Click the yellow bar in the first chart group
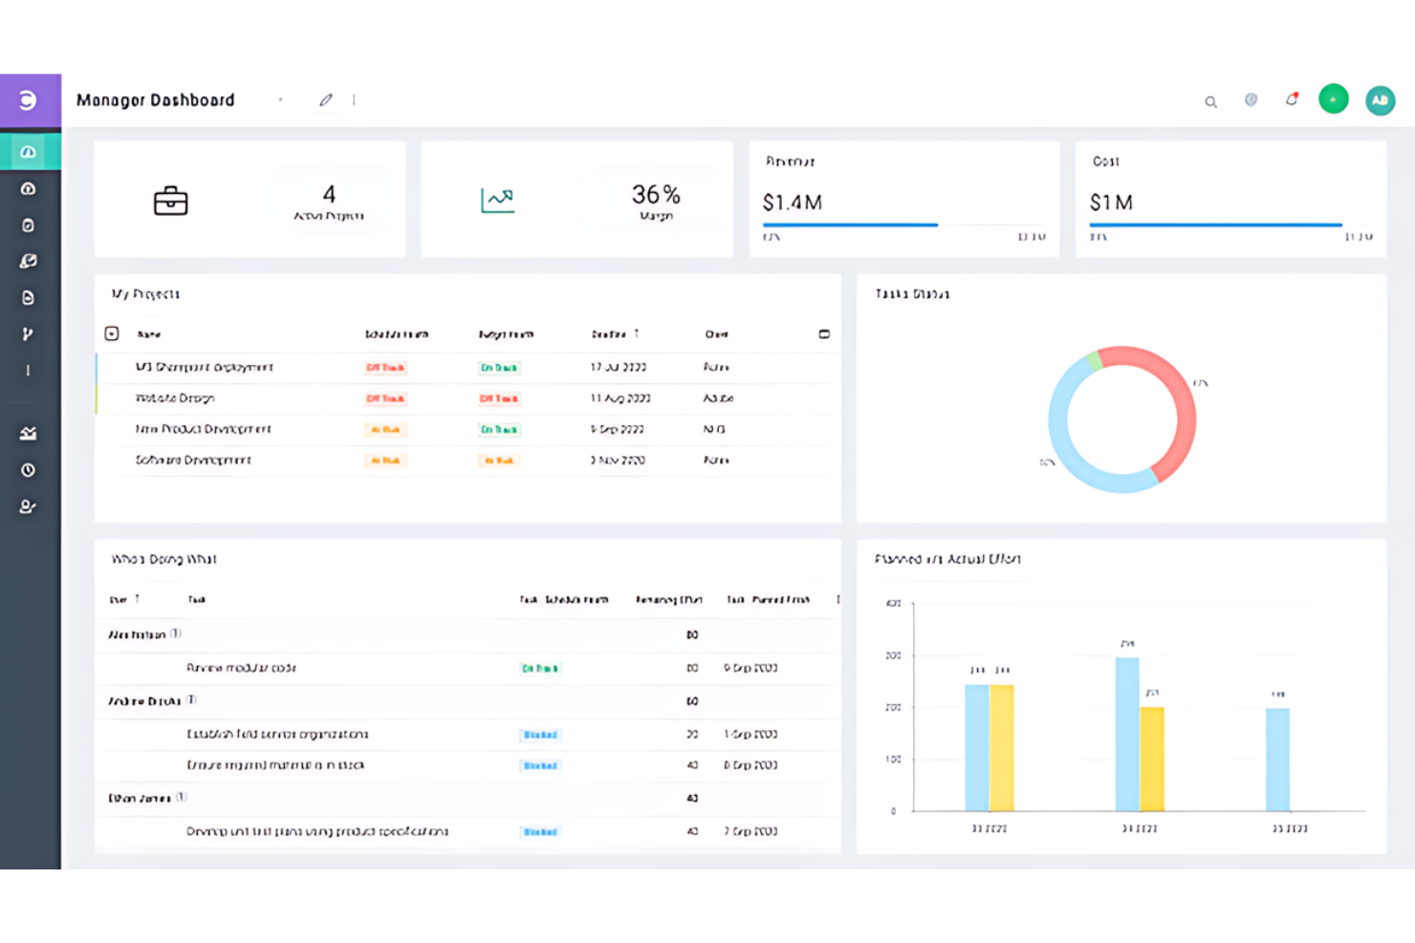The height and width of the screenshot is (943, 1415). pos(1001,748)
